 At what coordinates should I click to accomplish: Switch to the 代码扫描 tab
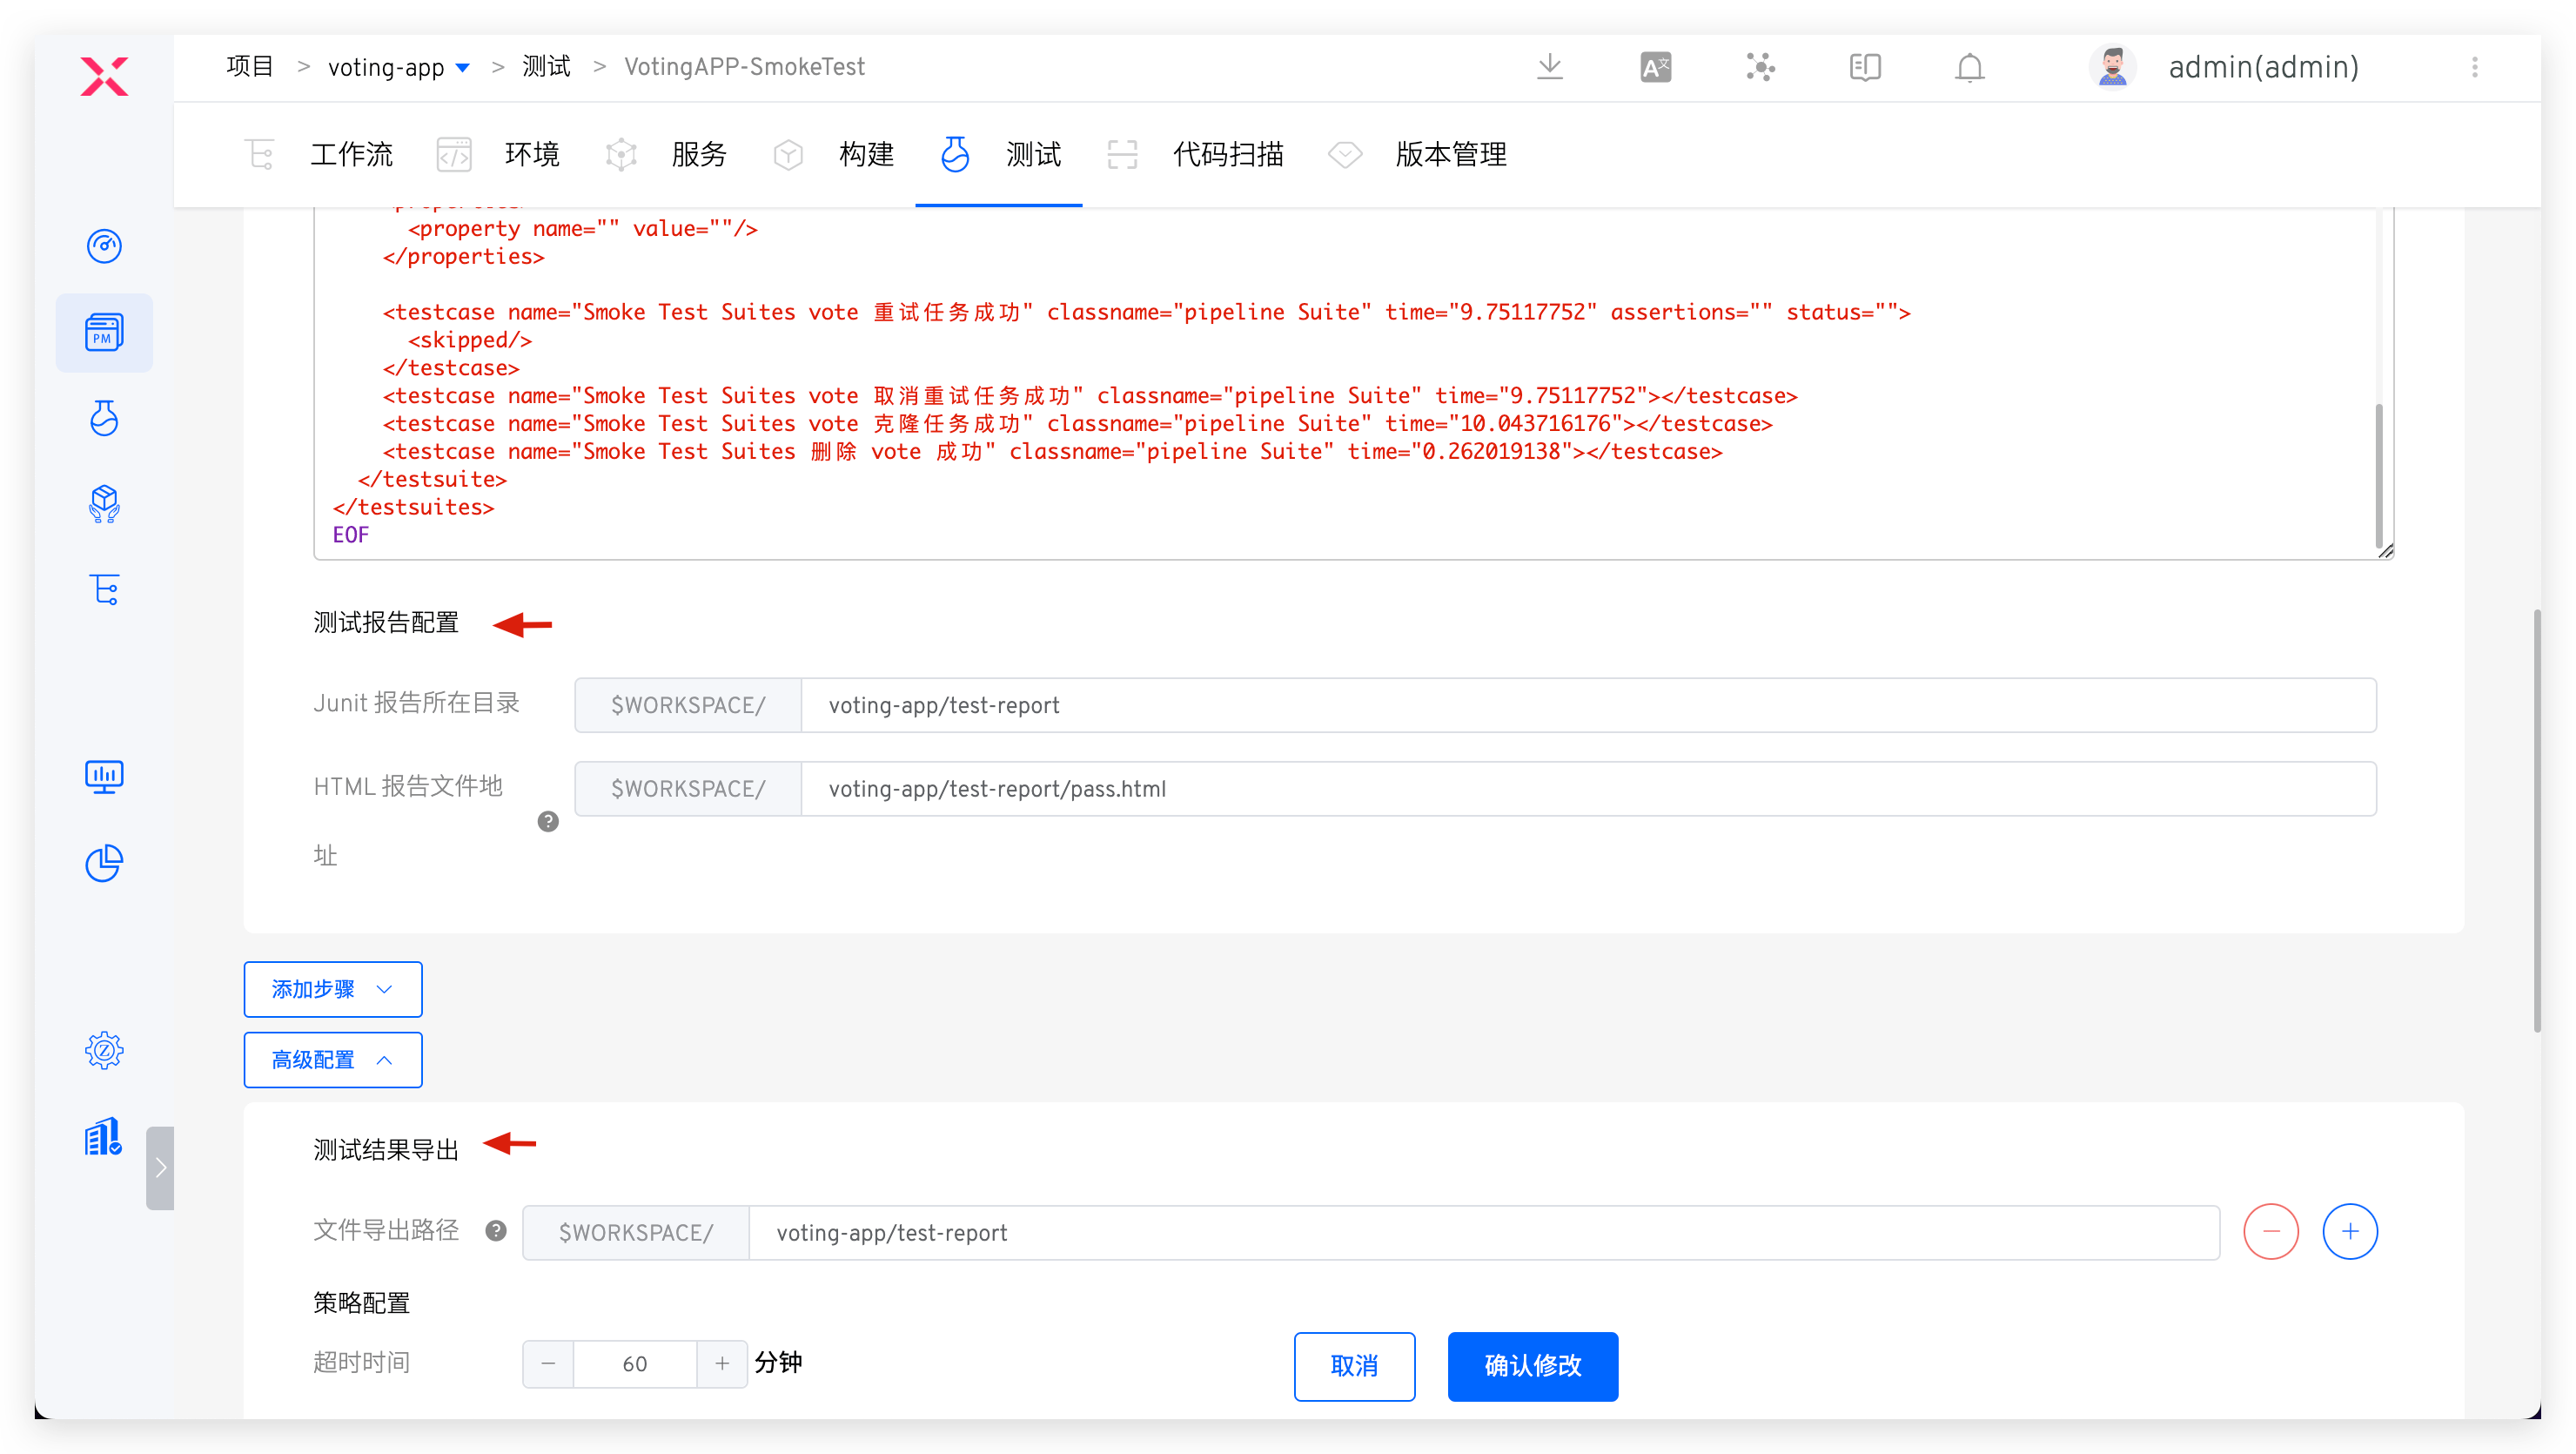click(1227, 155)
